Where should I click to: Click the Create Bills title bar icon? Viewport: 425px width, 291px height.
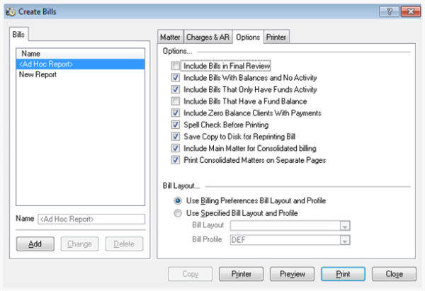click(x=11, y=11)
